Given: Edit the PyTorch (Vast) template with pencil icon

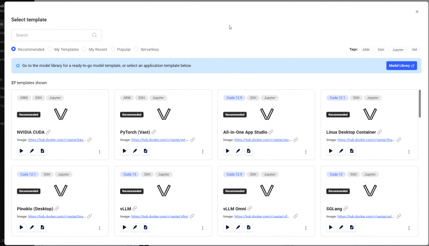Looking at the screenshot, I should tap(135, 151).
